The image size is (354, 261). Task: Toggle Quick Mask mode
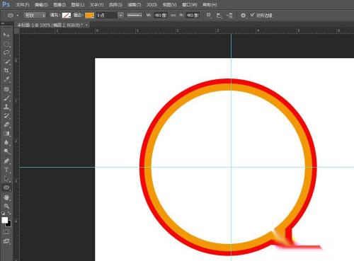[x=6, y=232]
